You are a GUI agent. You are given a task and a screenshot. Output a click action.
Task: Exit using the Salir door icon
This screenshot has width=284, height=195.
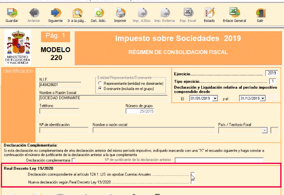coord(261,13)
